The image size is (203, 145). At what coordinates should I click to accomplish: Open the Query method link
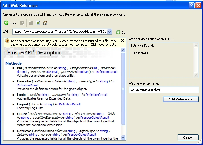(22, 114)
